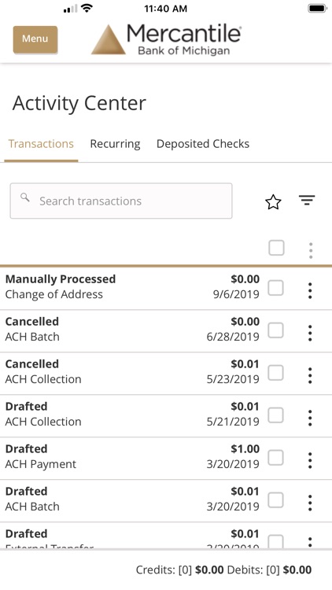Open three-dot menu for Change of Address
Screen dimensions: 332x590
click(310, 290)
